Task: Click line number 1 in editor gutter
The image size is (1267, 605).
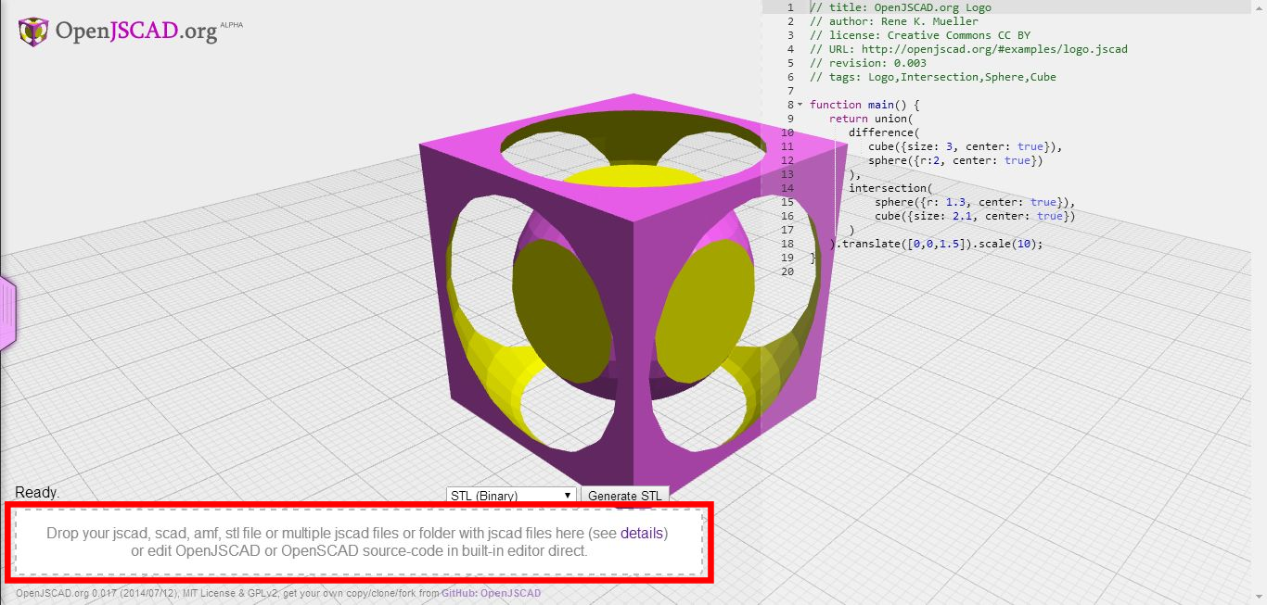Action: click(790, 7)
